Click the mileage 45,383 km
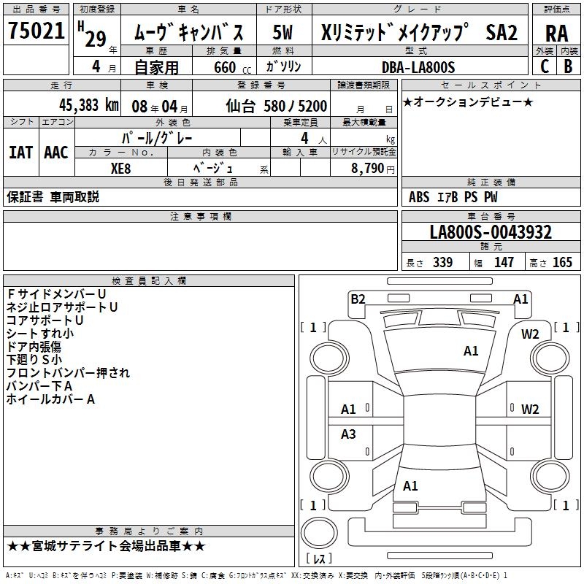Viewport: 584px width, 584px height. [88, 105]
